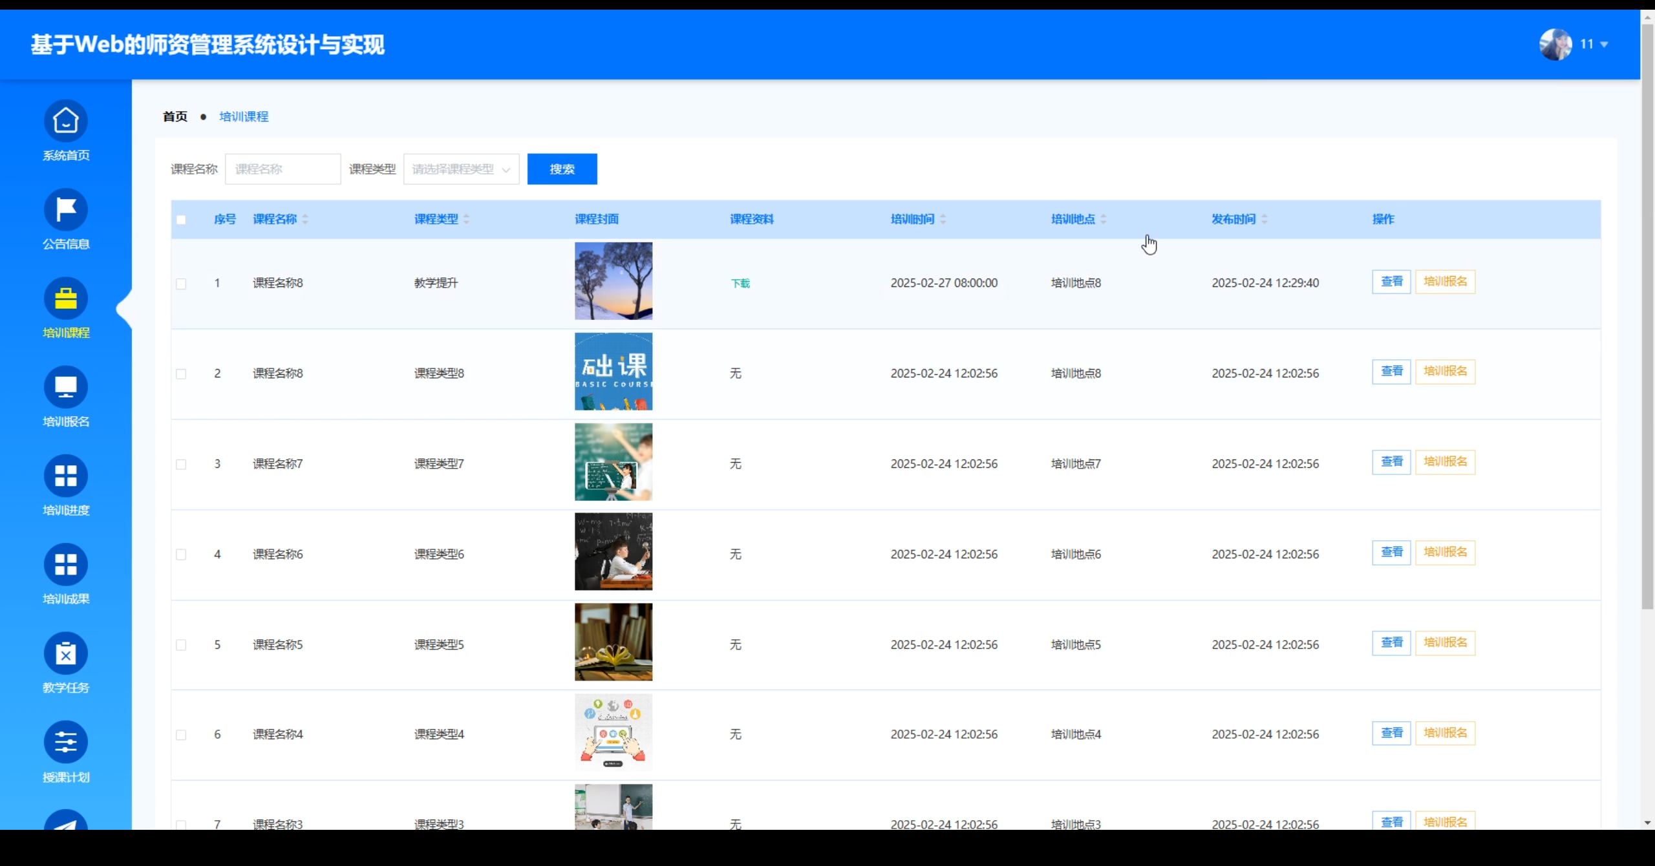Open the 培训成果 grid icon

(x=65, y=564)
